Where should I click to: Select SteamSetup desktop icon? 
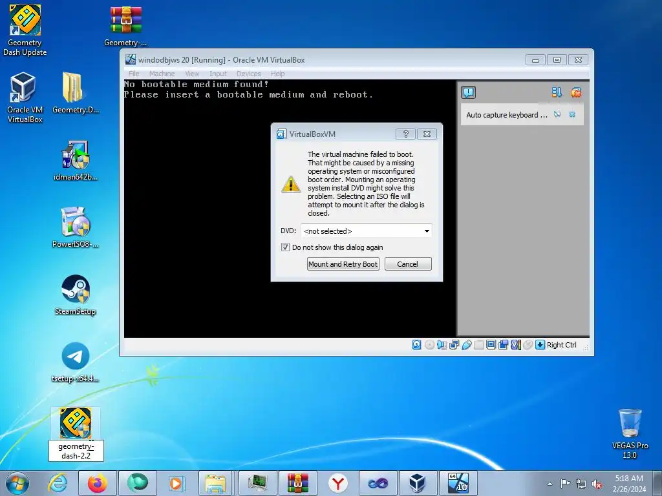(x=76, y=295)
